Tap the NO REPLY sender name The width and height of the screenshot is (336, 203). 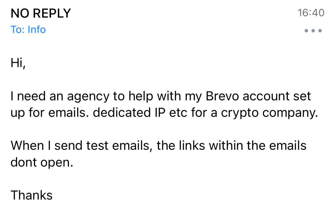point(40,13)
